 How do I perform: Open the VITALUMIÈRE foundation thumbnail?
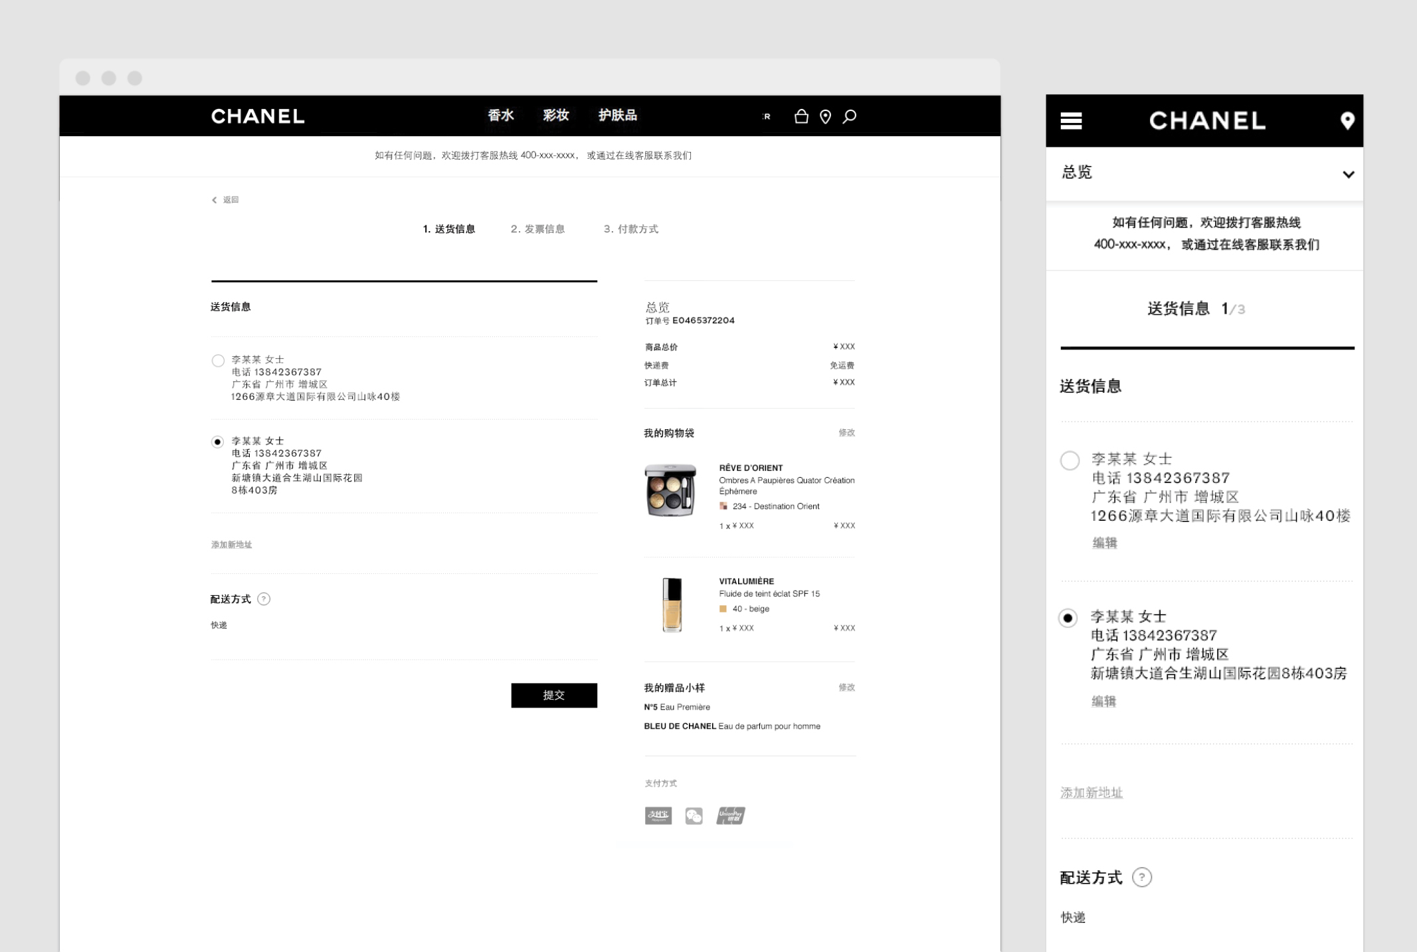coord(672,604)
